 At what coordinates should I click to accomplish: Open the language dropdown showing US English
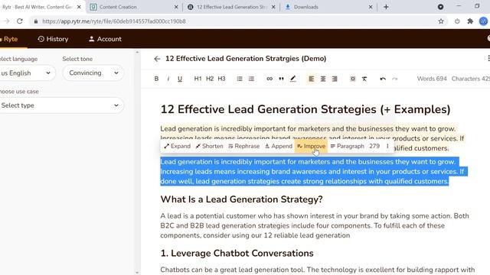[x=27, y=73]
